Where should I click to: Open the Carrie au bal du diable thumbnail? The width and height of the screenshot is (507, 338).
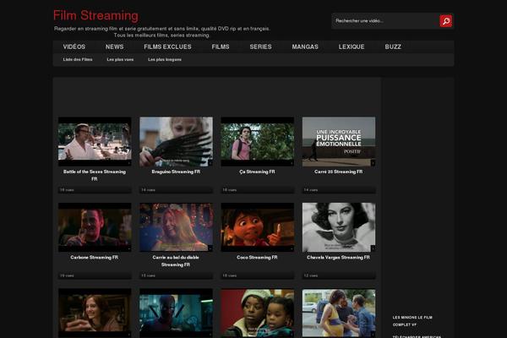[177, 227]
